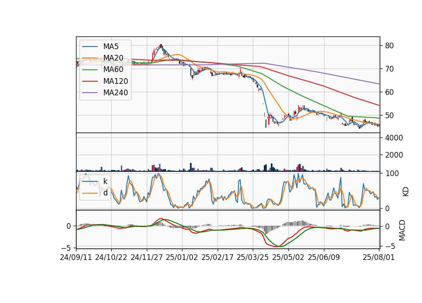Viewport: 422px width, 303px height.
Task: Click the MA20 legend label
Action: (x=113, y=58)
